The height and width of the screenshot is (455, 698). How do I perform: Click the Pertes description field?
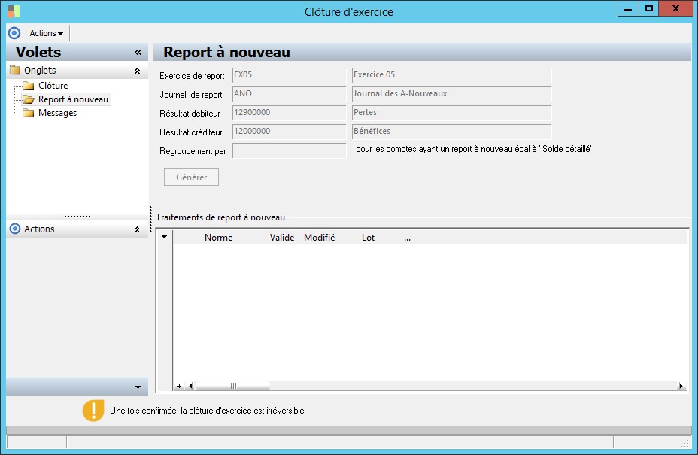click(451, 113)
